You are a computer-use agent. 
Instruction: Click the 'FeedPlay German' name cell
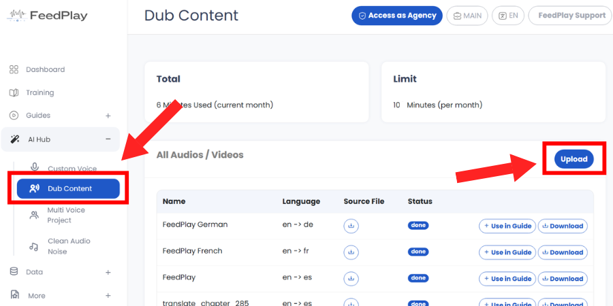pos(195,224)
